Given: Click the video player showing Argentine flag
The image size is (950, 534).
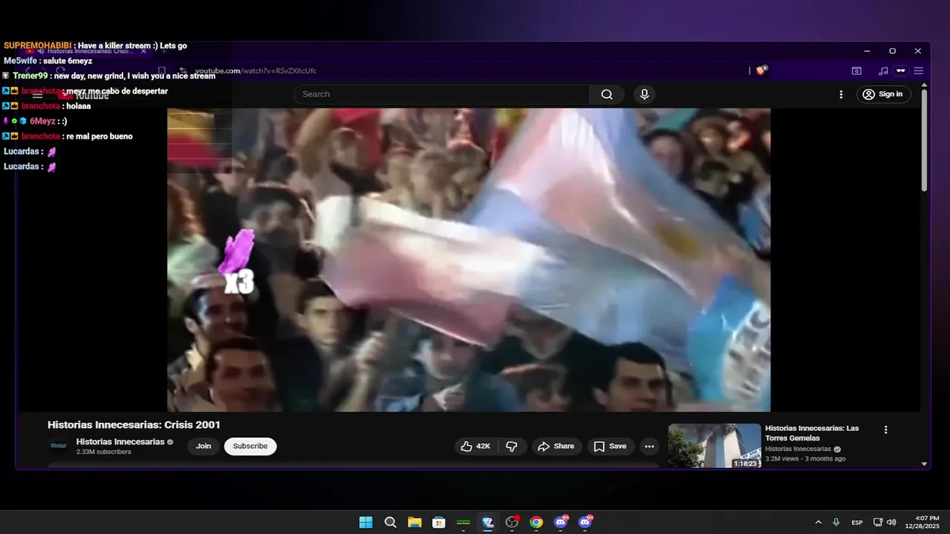Looking at the screenshot, I should [x=468, y=260].
